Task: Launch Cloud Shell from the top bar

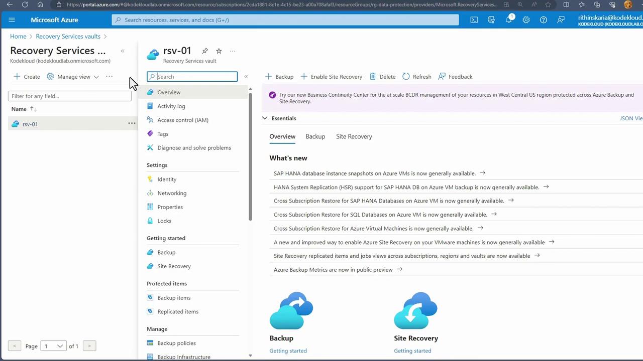Action: coord(474,20)
